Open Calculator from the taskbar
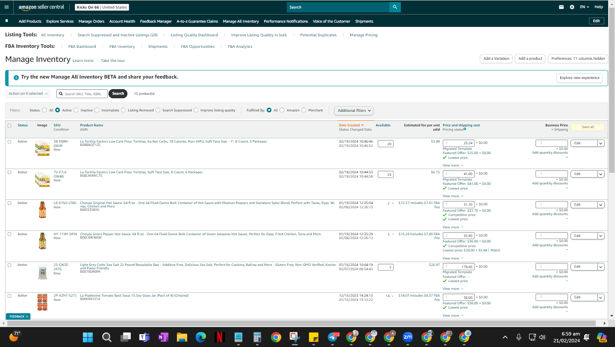This screenshot has width=615, height=347. point(257,337)
